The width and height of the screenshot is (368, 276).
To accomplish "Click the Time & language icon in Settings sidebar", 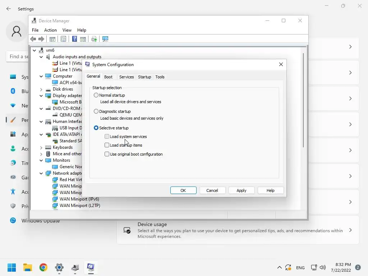I will point(13,163).
